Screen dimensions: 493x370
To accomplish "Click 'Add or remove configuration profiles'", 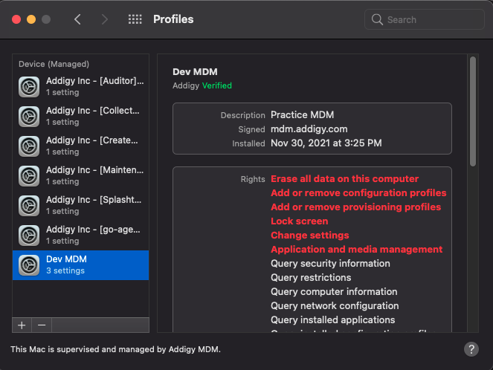I will click(x=358, y=193).
